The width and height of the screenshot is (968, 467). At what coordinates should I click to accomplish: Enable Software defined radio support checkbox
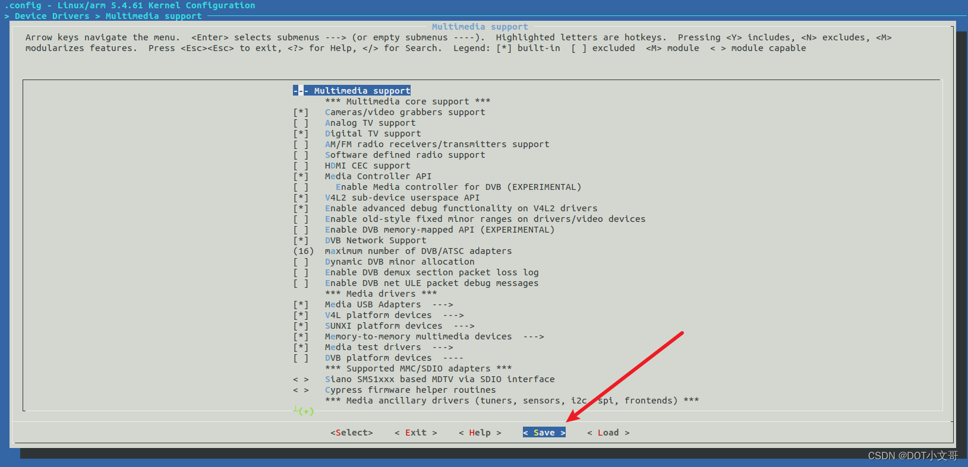pos(301,155)
